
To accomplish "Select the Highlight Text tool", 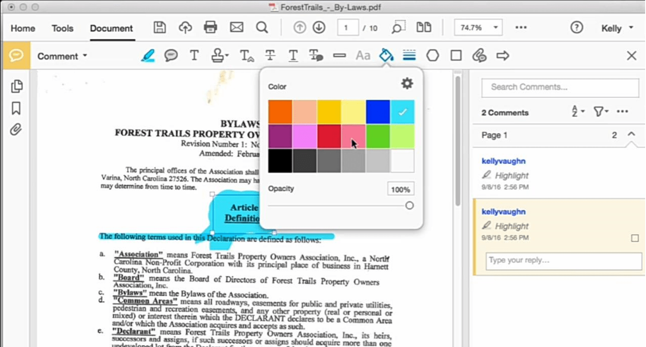I will pos(147,55).
